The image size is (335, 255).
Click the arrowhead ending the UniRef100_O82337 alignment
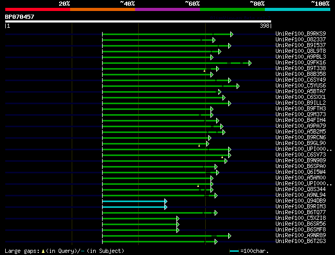(x=214, y=40)
